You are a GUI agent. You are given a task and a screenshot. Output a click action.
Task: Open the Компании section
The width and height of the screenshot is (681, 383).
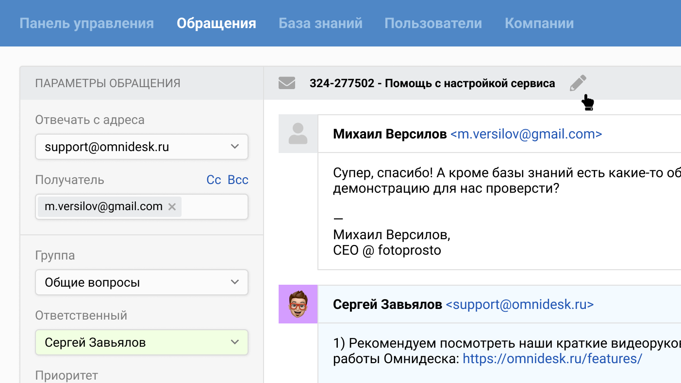tap(539, 23)
